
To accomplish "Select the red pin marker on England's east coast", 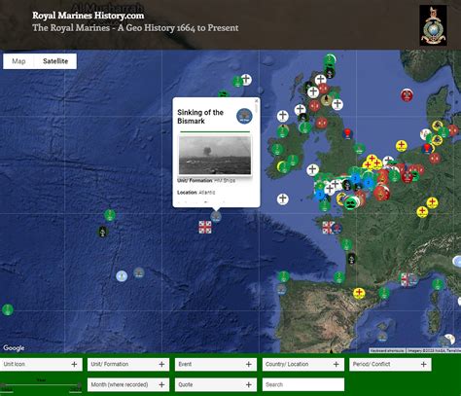I will click(x=347, y=133).
